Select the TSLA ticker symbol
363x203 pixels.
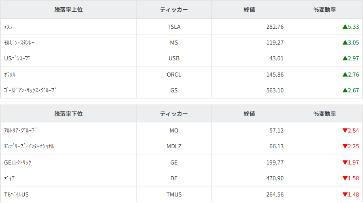point(174,27)
